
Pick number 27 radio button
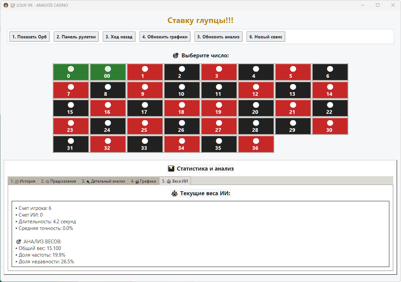pyautogui.click(x=219, y=126)
